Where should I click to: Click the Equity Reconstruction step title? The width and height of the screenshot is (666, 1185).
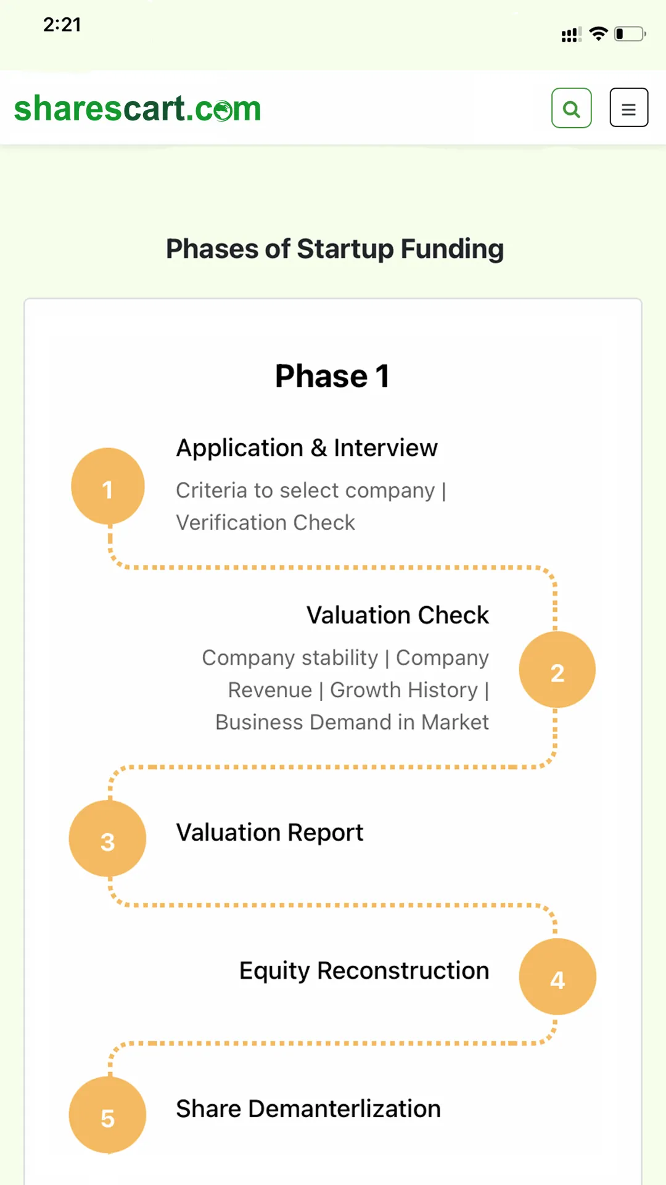coord(364,971)
